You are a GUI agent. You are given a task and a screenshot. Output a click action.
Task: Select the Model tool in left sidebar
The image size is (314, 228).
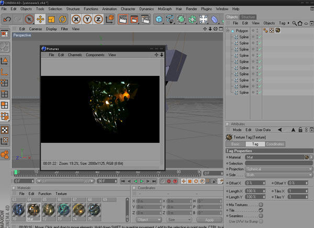4,61
